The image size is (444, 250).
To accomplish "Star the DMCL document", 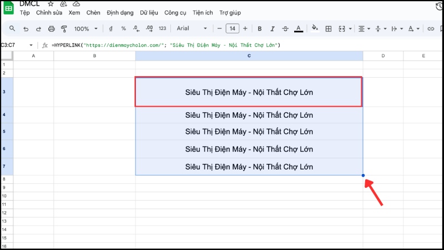I will click(51, 4).
